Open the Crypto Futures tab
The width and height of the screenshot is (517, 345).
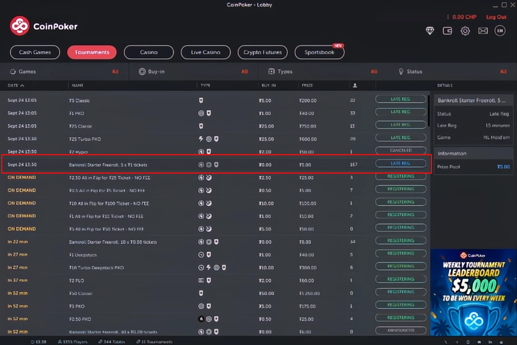click(x=263, y=52)
